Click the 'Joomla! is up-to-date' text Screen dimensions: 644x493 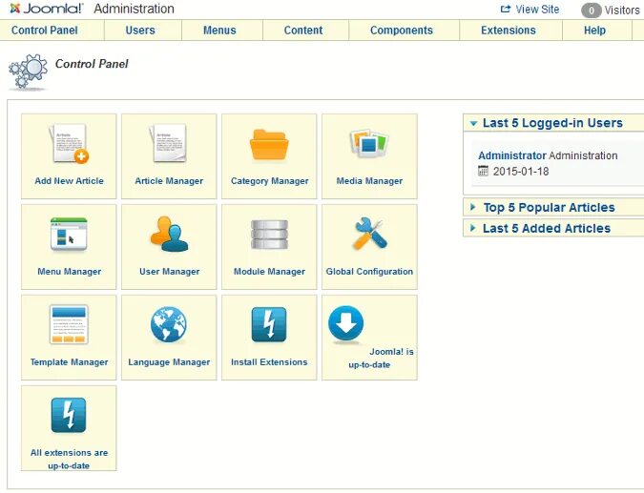(x=381, y=358)
